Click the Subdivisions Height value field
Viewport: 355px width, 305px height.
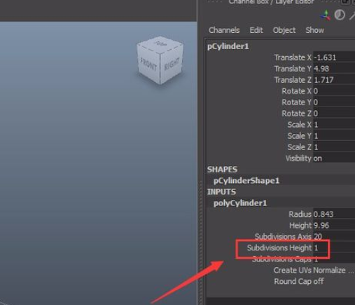click(334, 248)
